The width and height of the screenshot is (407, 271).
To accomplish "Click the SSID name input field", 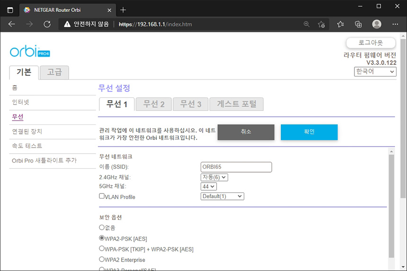I will point(236,167).
